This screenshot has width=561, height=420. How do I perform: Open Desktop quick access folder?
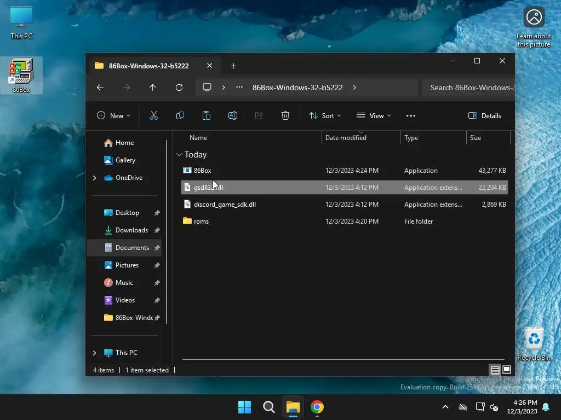[x=124, y=213]
